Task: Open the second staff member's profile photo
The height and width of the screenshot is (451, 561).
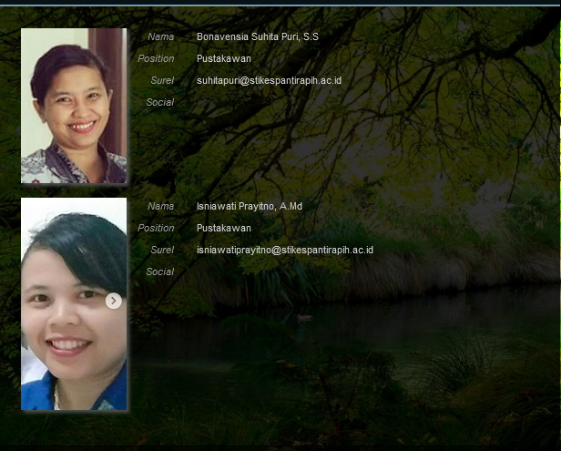Action: pos(74,304)
